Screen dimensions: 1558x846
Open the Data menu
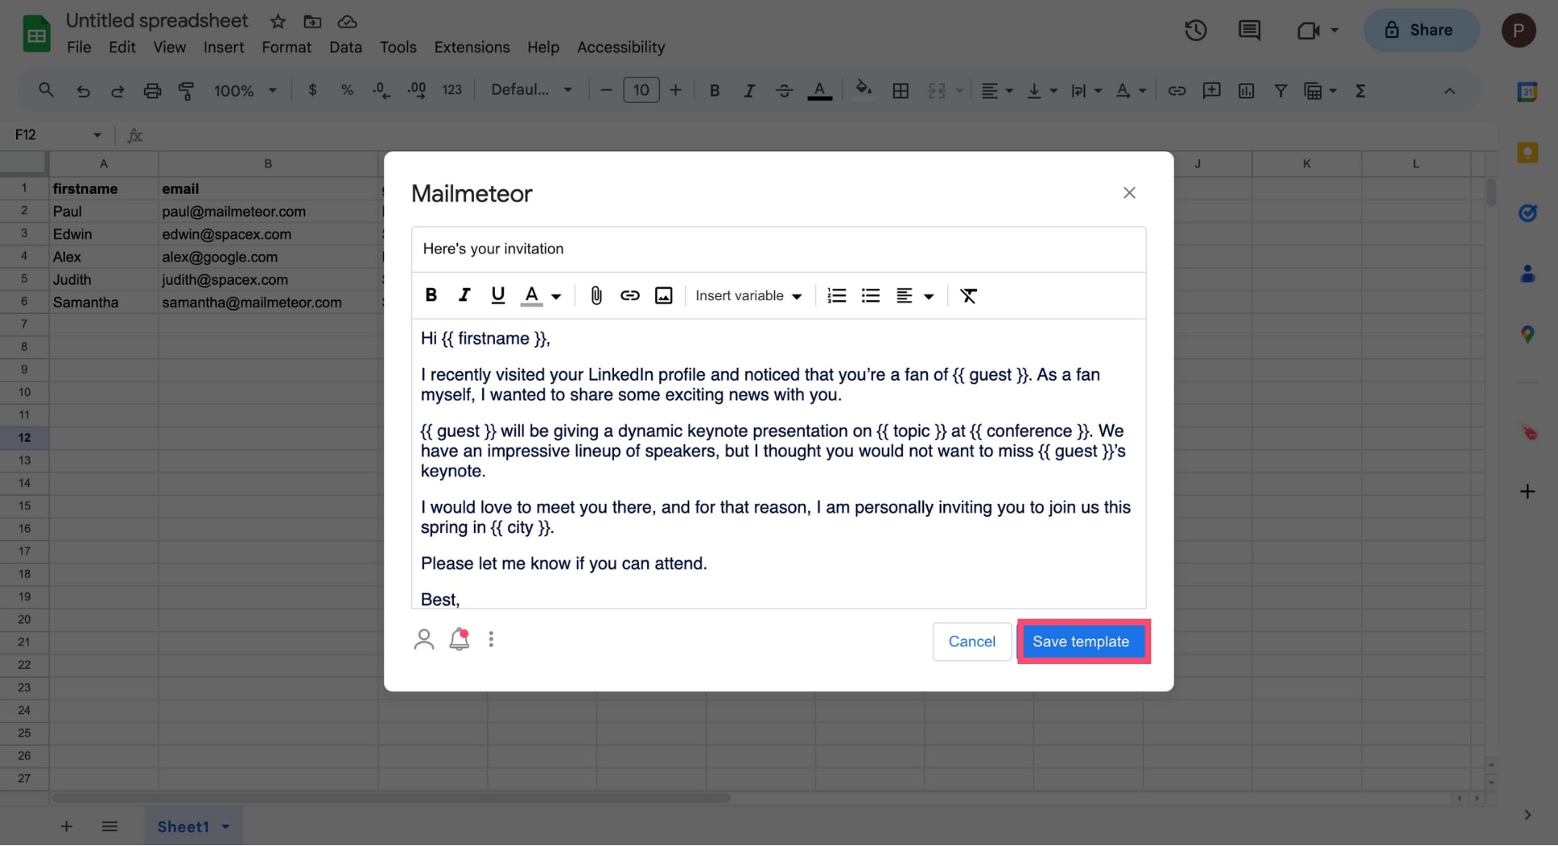[345, 47]
